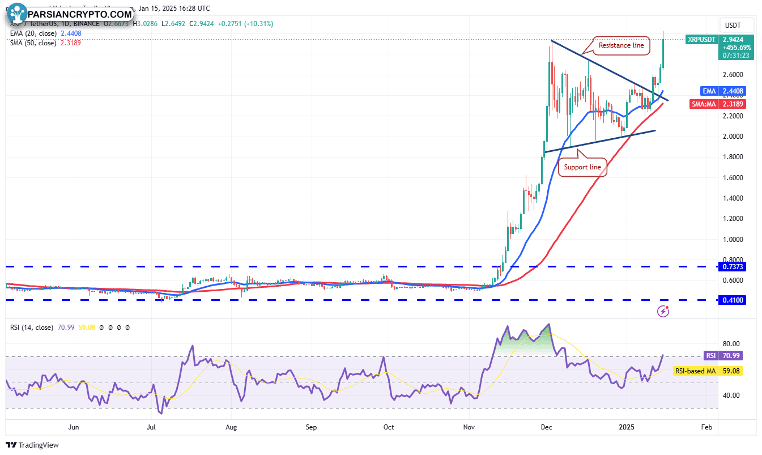This screenshot has height=455, width=762.
Task: Click the 0.7373 horizontal line price label
Action: point(733,266)
